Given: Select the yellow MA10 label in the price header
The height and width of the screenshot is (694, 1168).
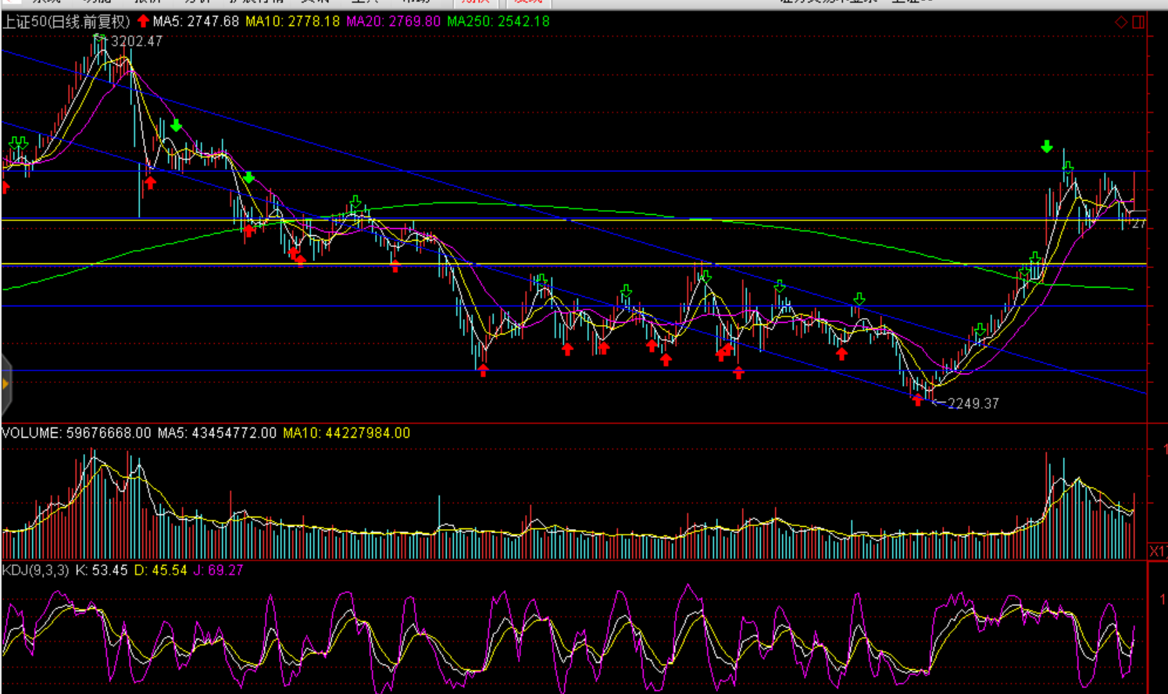Looking at the screenshot, I should [x=292, y=22].
